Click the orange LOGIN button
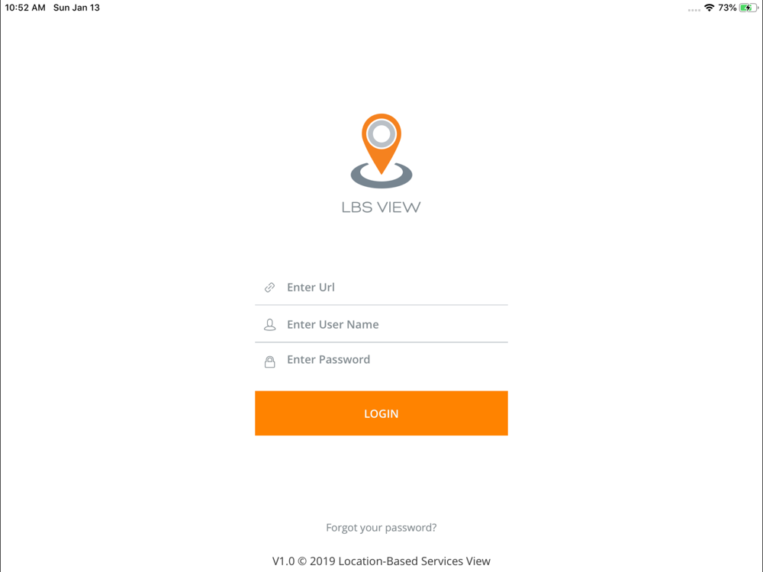 click(381, 413)
